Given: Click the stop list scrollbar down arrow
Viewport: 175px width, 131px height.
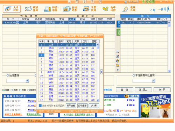Looking at the screenshot, I should (x=98, y=100).
